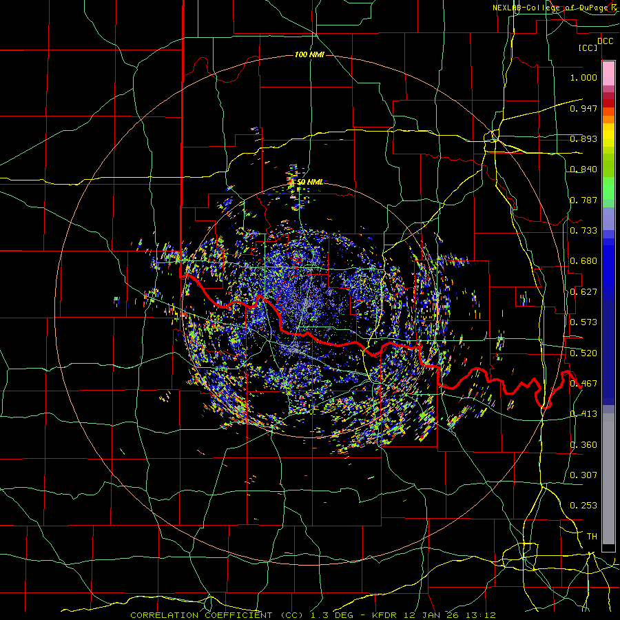
Task: Click the 0.413 scale value
Action: coord(583,414)
